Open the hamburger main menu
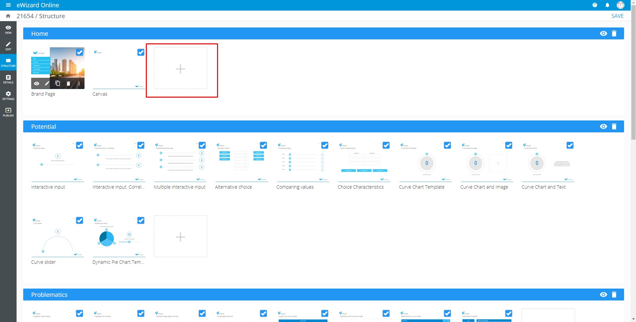 click(8, 5)
